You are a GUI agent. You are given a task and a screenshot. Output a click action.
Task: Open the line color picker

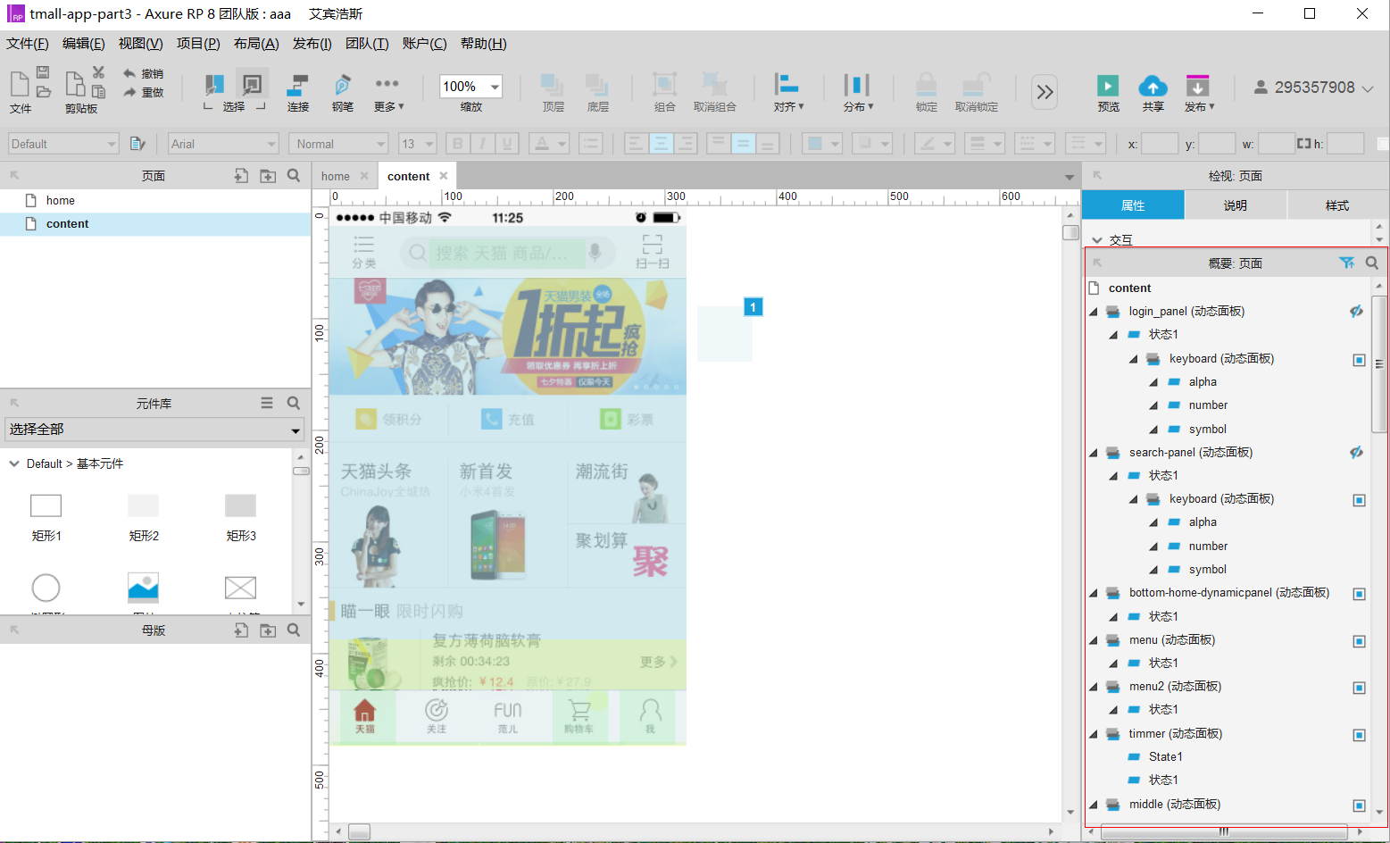[x=935, y=144]
